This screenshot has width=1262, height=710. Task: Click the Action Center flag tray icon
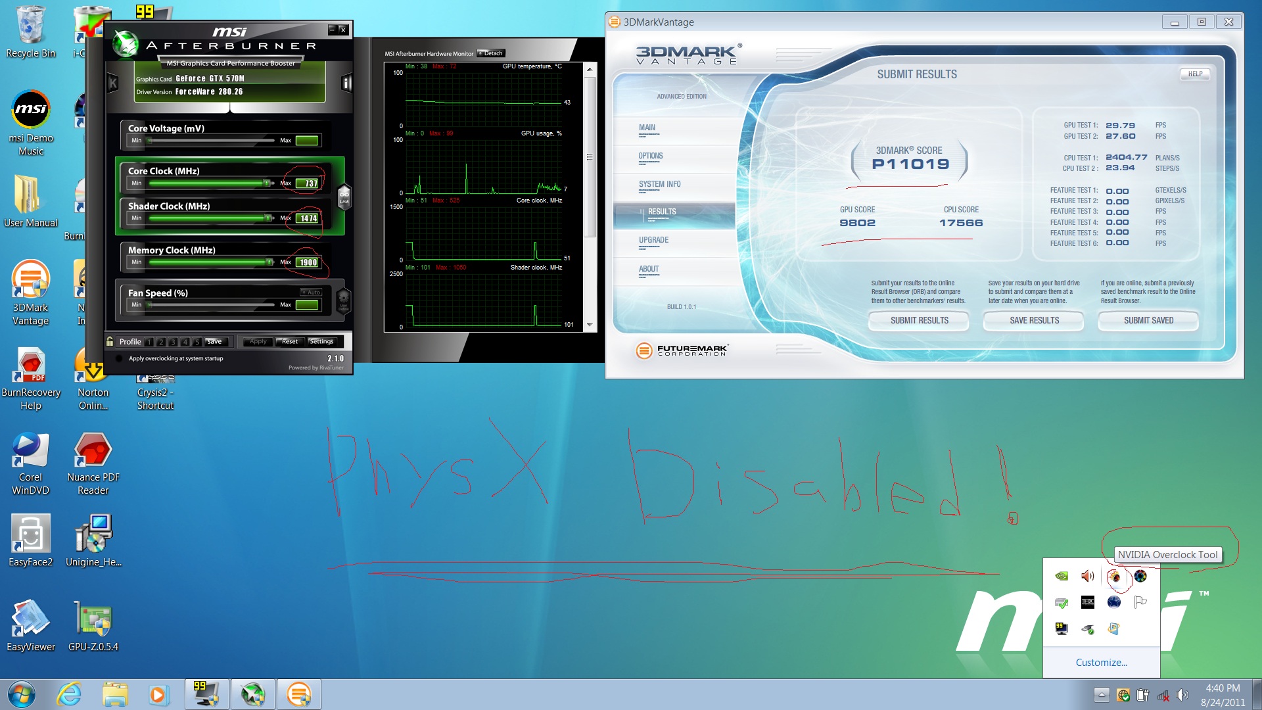(1140, 602)
